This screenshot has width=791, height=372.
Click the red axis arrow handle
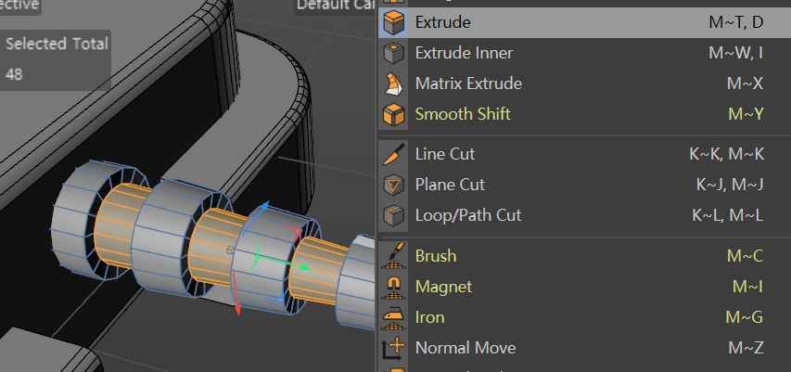(x=237, y=310)
